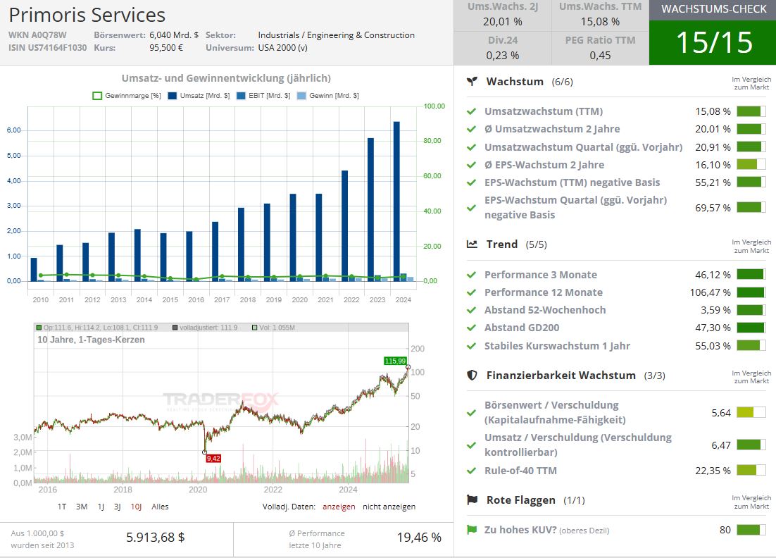The width and height of the screenshot is (776, 558).
Task: Click the 5.913,68 $ result value
Action: click(x=156, y=537)
